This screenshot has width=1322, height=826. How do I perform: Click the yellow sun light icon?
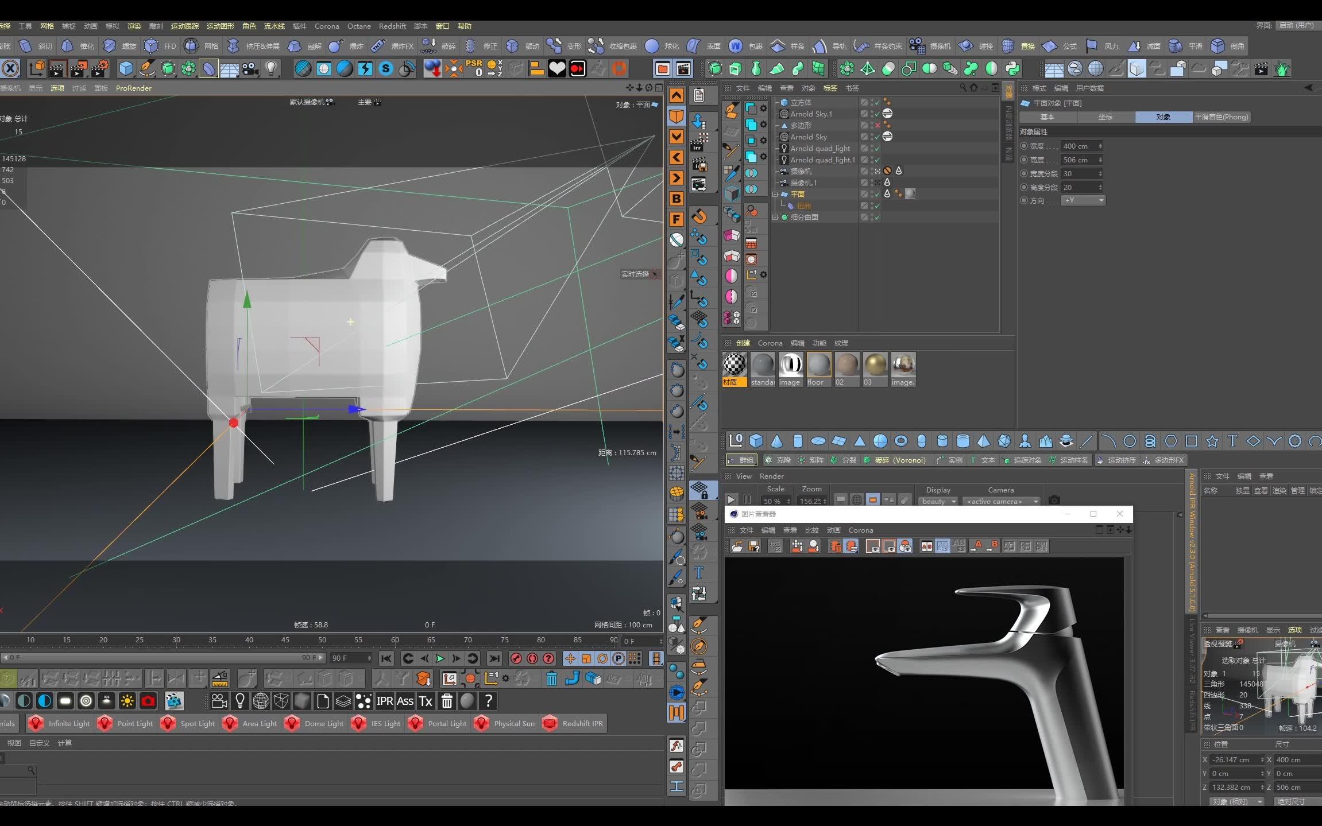pyautogui.click(x=127, y=701)
